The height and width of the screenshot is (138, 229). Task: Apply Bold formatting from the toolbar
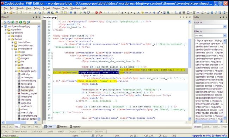point(122,13)
